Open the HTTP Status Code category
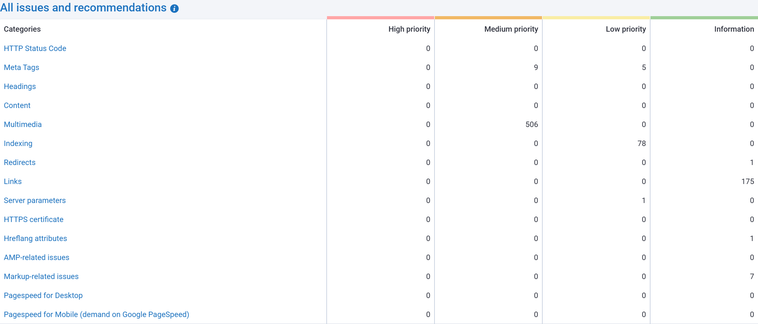The width and height of the screenshot is (758, 324). tap(35, 48)
